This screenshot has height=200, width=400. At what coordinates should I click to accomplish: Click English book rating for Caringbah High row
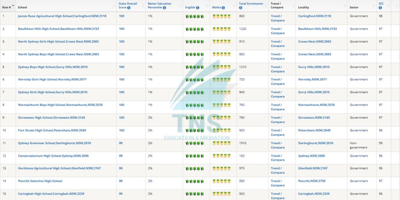(x=195, y=194)
